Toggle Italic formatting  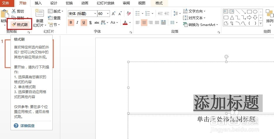click(x=77, y=22)
